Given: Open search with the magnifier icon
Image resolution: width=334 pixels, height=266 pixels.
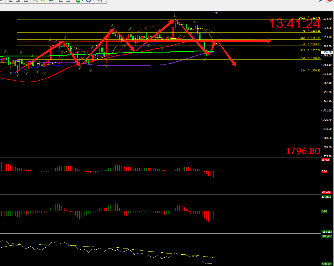Looking at the screenshot, I should coord(321,1).
